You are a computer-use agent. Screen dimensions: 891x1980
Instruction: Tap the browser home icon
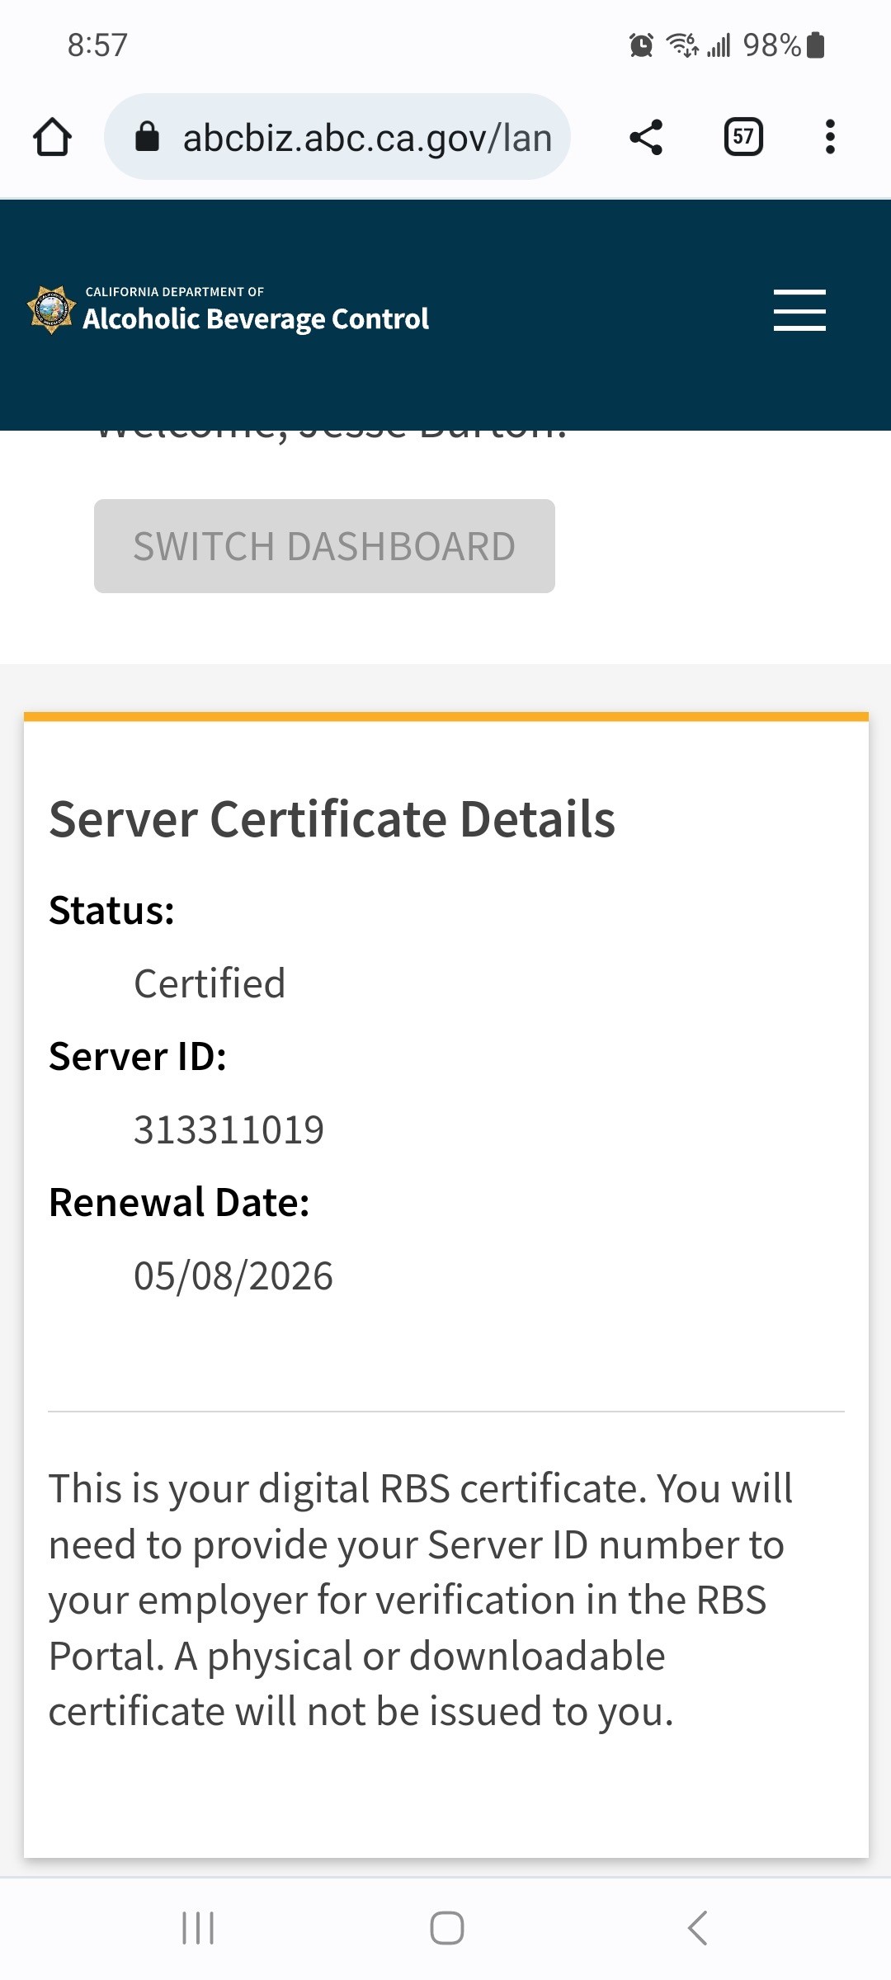coord(52,137)
